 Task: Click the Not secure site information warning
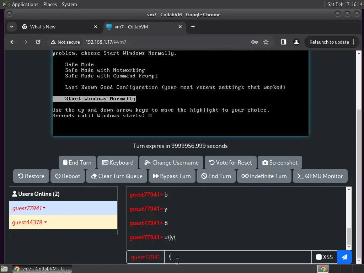click(65, 42)
